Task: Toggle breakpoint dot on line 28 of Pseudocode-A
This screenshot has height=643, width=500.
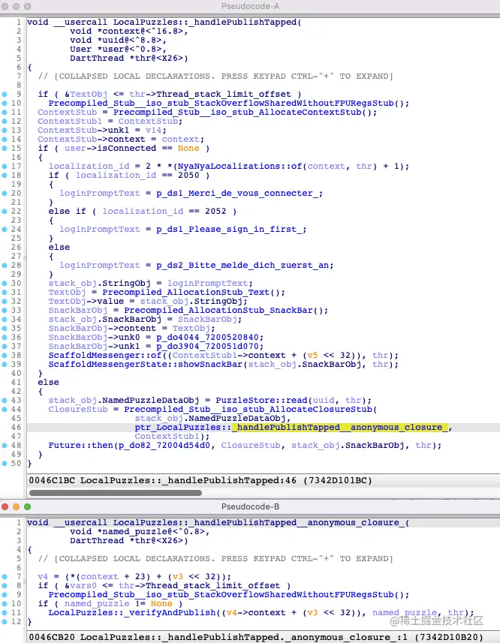Action: coord(5,266)
